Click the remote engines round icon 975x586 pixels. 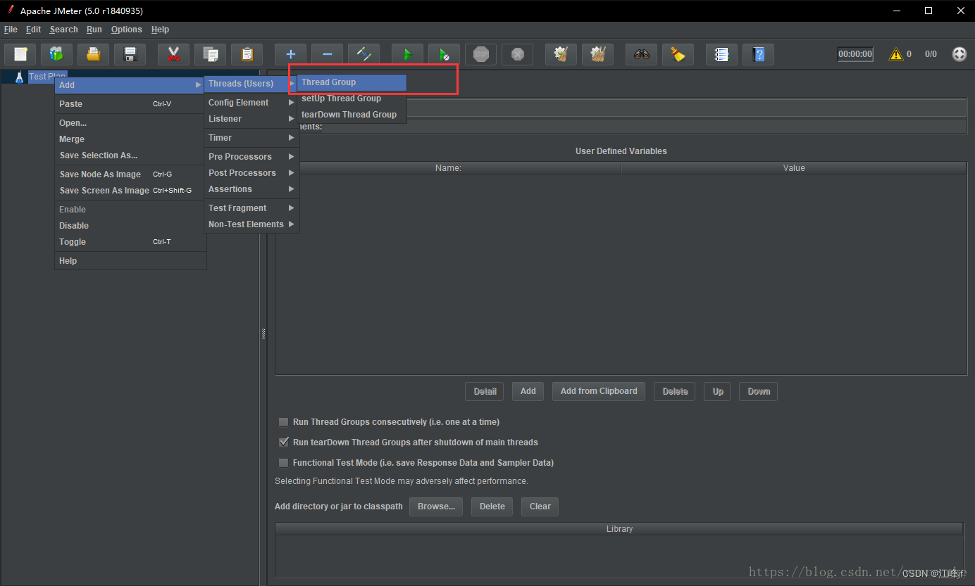(960, 54)
